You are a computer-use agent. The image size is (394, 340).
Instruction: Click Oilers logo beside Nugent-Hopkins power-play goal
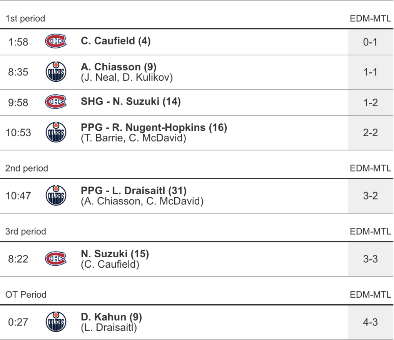point(56,132)
